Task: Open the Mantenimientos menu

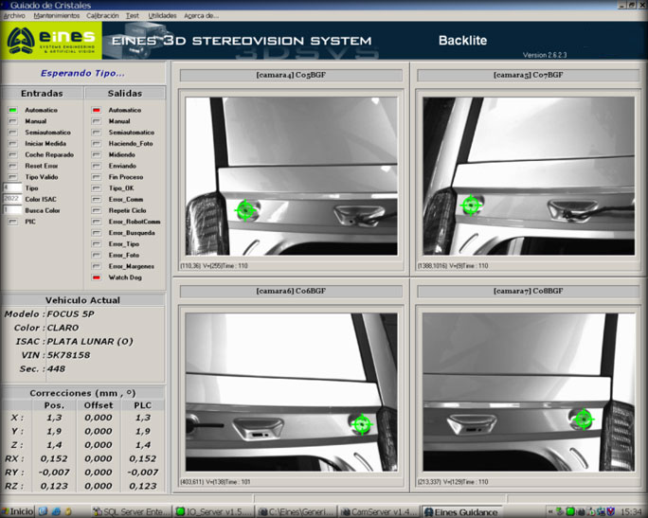Action: [x=57, y=16]
